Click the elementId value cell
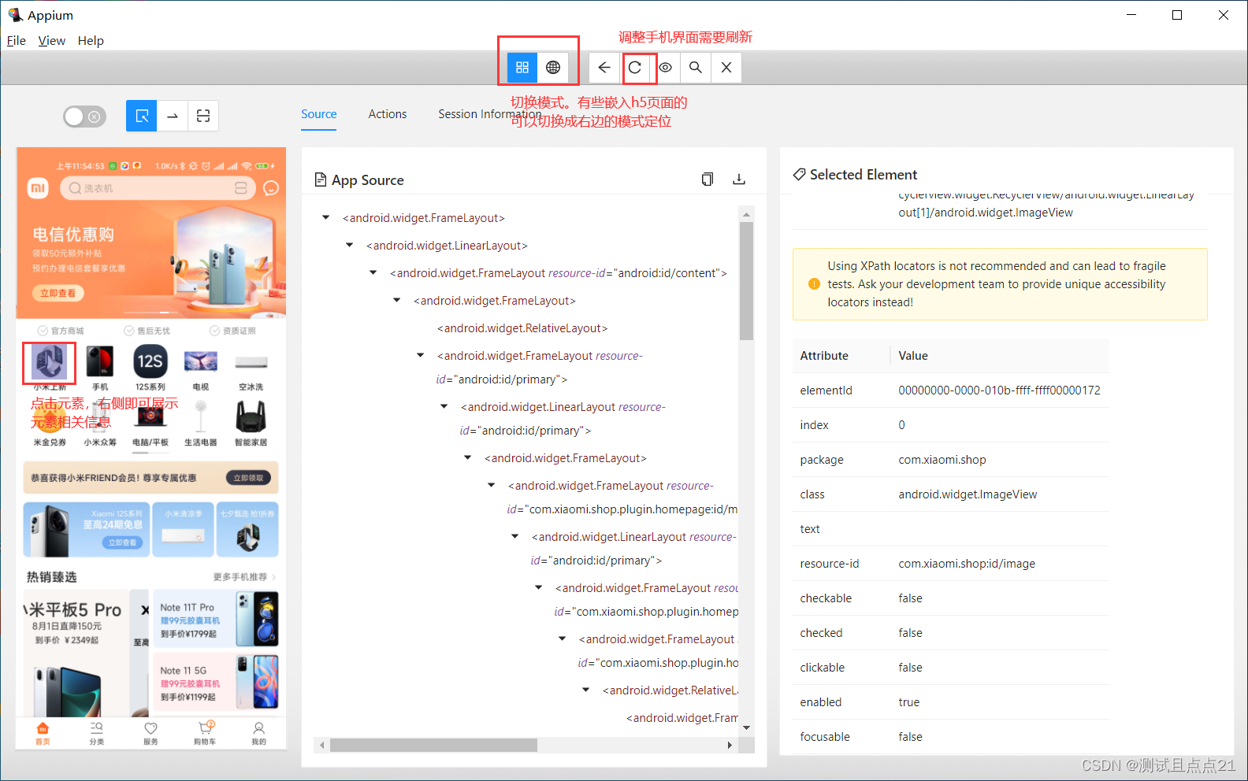 pyautogui.click(x=999, y=390)
